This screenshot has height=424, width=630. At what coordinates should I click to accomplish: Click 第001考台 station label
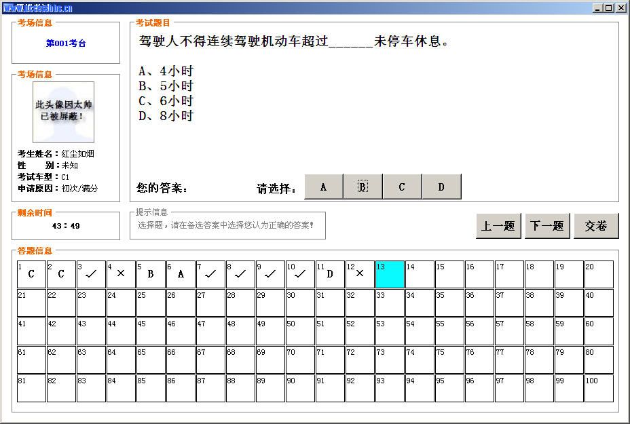coord(66,43)
